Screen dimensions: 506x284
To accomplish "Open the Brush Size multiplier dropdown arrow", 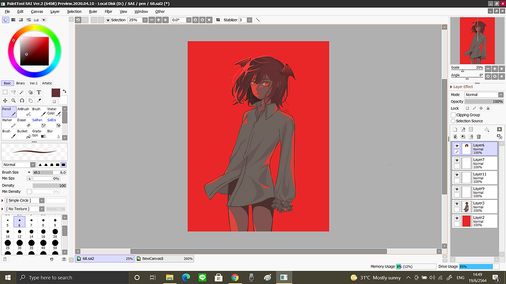I will [x=29, y=172].
